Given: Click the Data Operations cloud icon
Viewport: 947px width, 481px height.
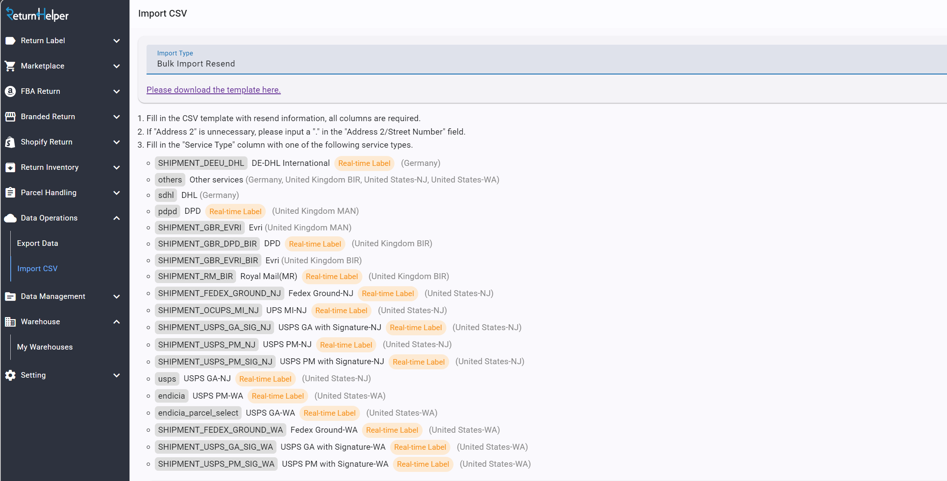Looking at the screenshot, I should coord(10,218).
